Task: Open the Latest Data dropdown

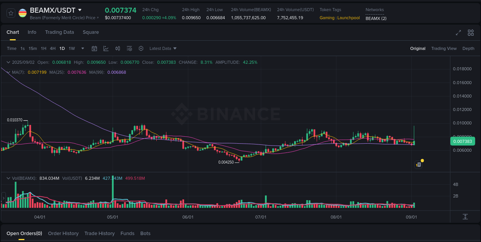Action: pos(163,48)
